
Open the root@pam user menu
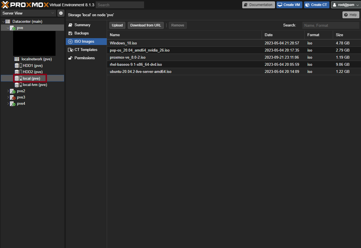(x=346, y=5)
